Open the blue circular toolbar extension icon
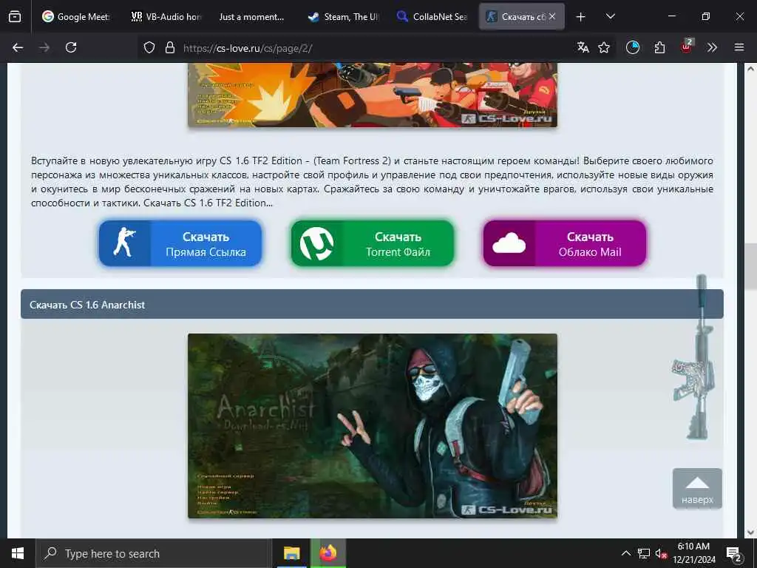 tap(633, 47)
